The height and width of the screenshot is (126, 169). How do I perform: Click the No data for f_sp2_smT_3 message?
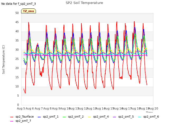pyautogui.click(x=18, y=4)
